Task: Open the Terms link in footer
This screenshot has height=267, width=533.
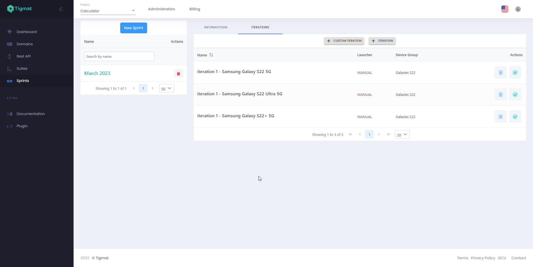Action: [x=462, y=258]
